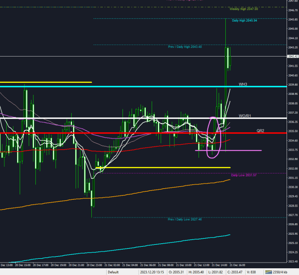
Task: Click the 2044.10 price axis label
Action: (293, 38)
